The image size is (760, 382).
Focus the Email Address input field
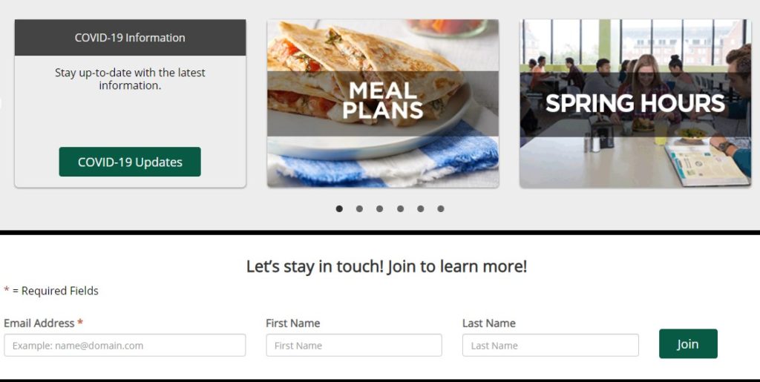[x=125, y=345]
